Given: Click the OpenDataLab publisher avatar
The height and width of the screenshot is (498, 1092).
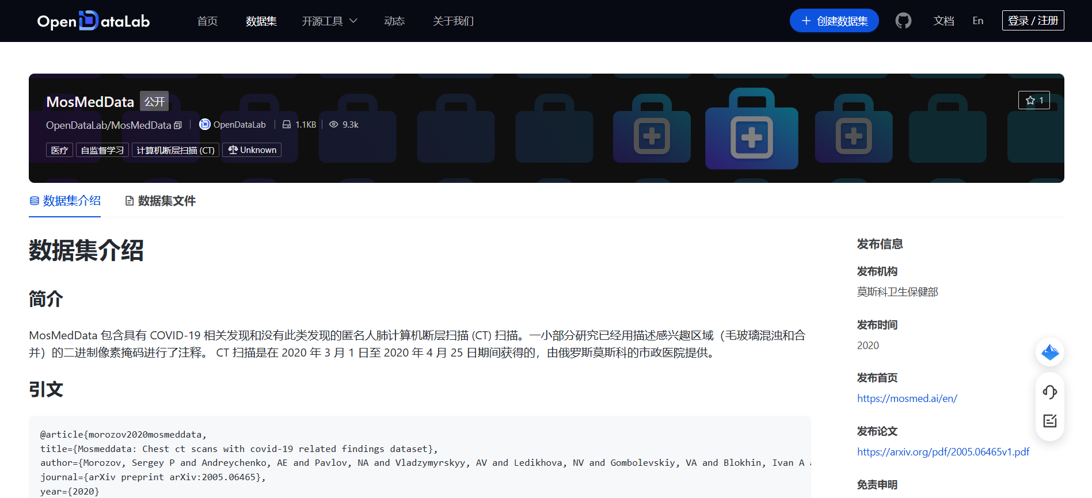Looking at the screenshot, I should 204,124.
